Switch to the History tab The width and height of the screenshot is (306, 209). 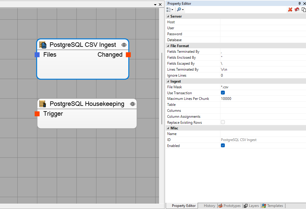tap(209, 206)
